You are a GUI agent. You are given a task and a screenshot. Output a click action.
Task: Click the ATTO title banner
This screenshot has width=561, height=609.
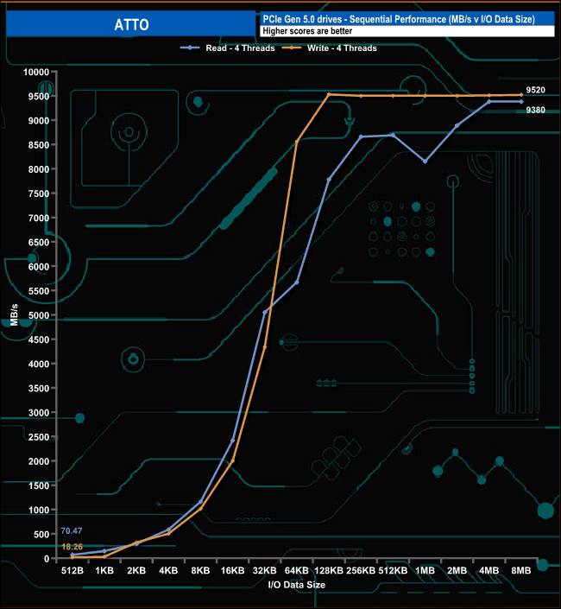tap(130, 24)
